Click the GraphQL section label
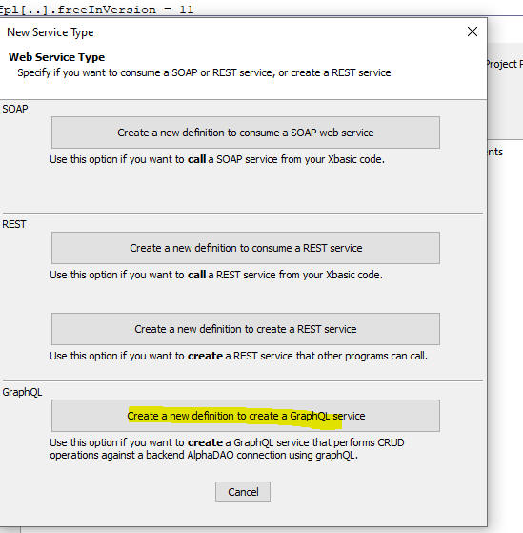 [x=22, y=392]
